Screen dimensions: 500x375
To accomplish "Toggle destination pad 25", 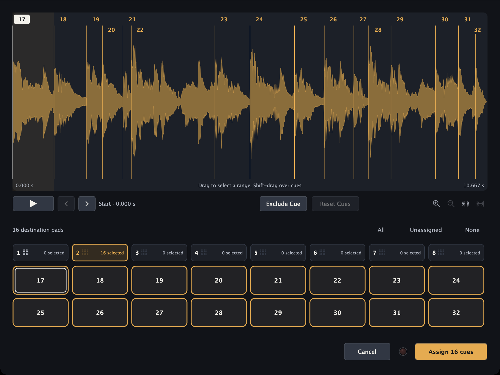I will point(41,312).
